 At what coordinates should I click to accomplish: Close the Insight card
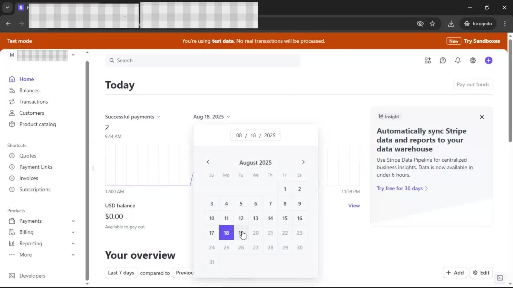tap(482, 117)
